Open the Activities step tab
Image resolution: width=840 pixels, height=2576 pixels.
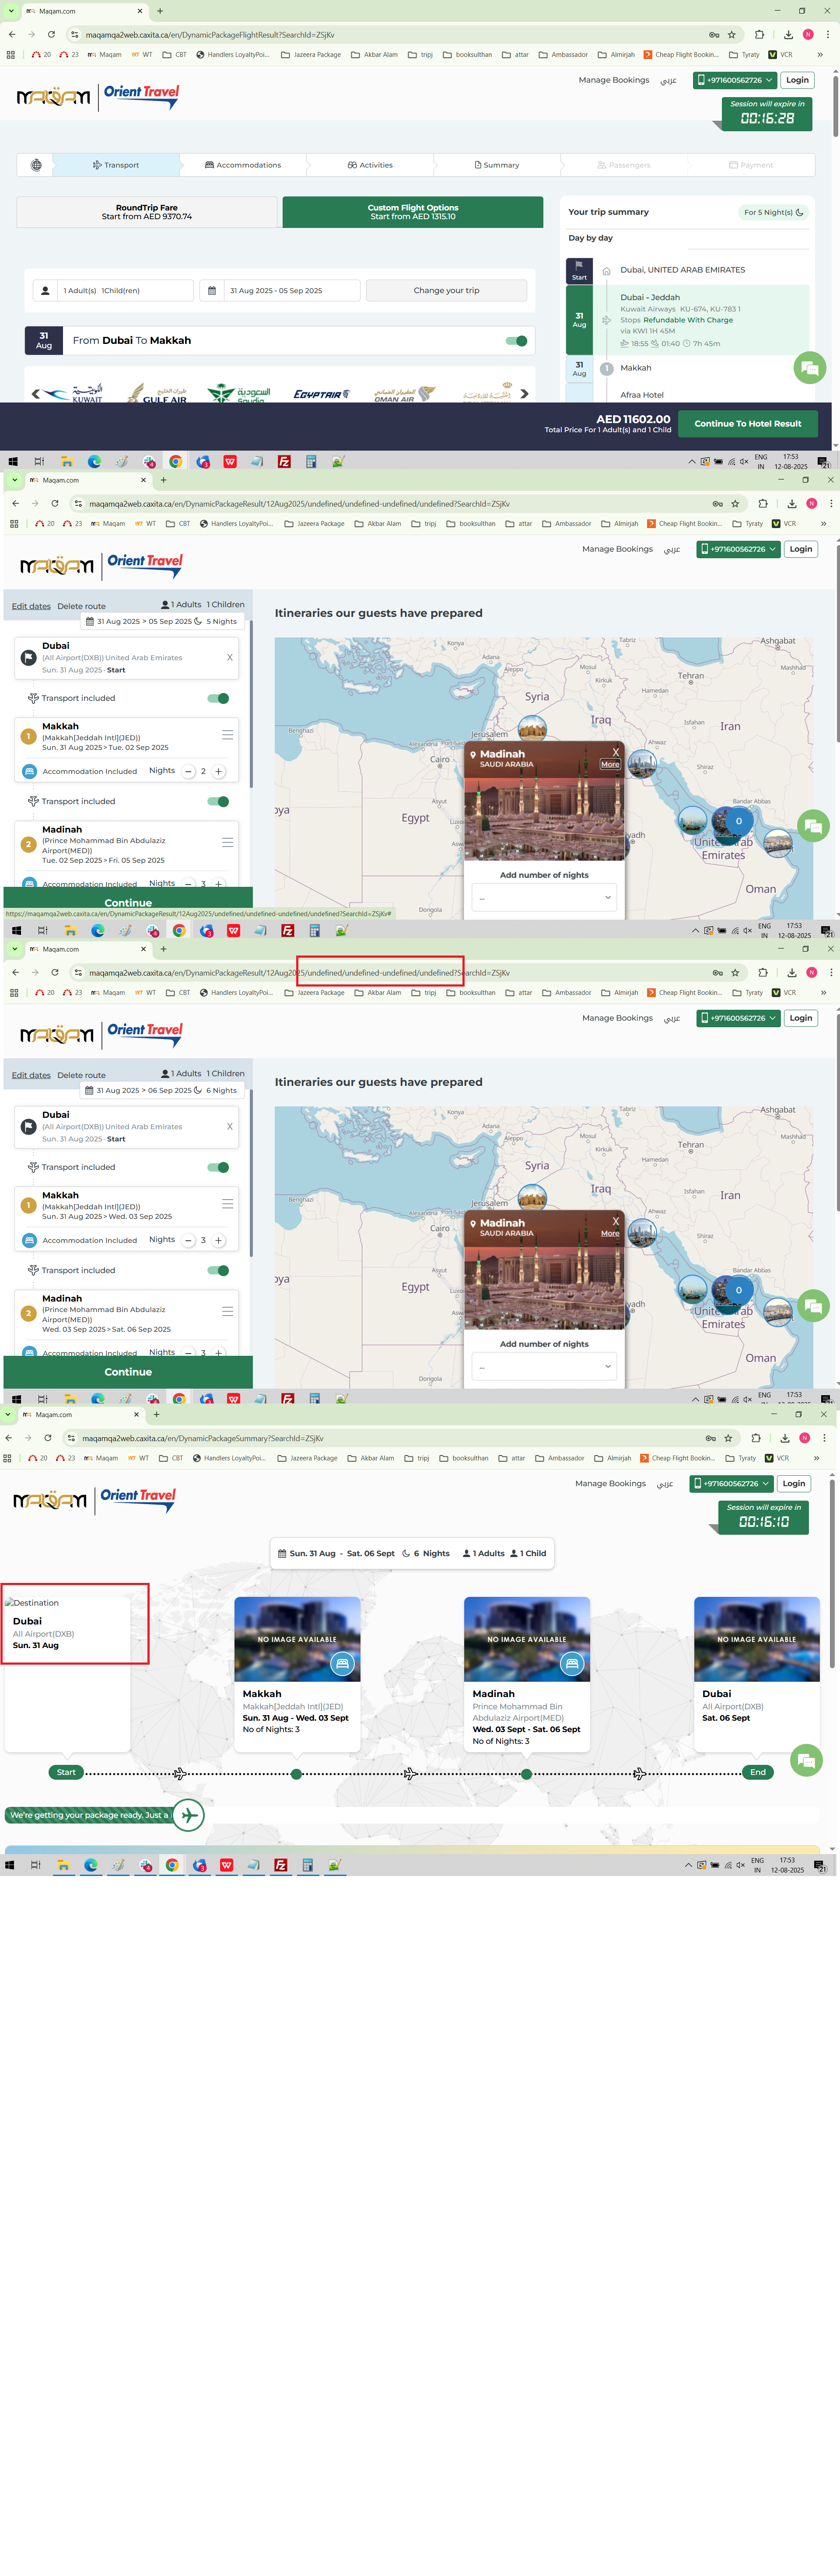coord(370,165)
